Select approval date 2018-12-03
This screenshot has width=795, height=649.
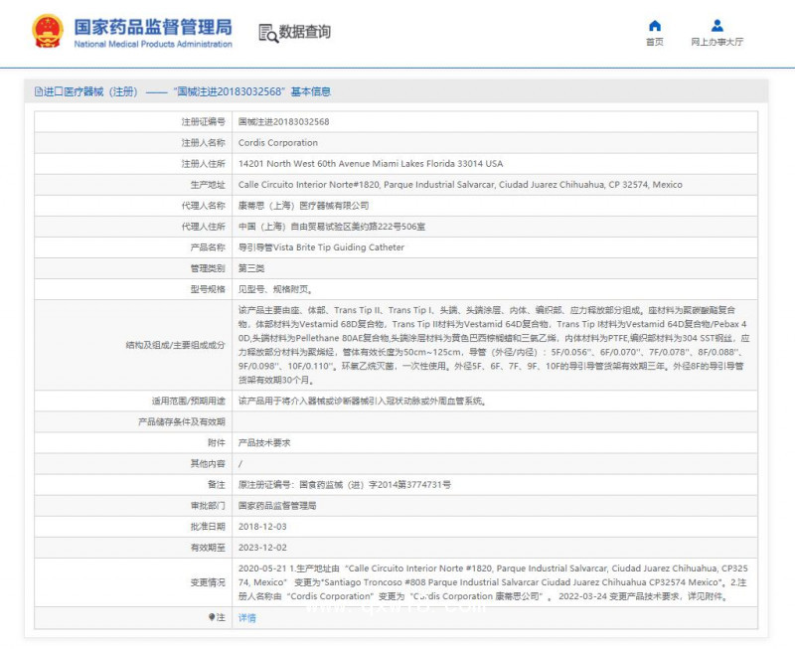pyautogui.click(x=262, y=527)
